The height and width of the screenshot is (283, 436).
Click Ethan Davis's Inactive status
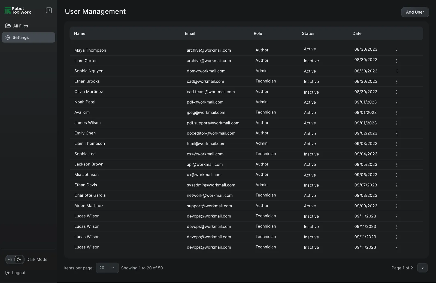[311, 185]
